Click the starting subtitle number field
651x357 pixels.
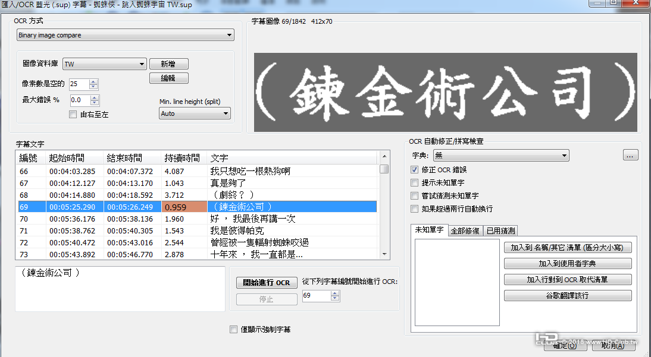(317, 296)
